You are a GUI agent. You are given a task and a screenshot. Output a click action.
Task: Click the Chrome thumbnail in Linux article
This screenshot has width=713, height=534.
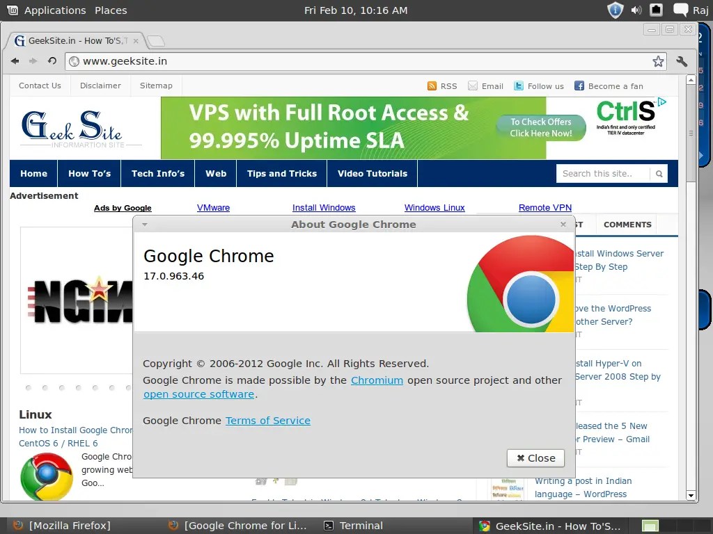click(47, 476)
